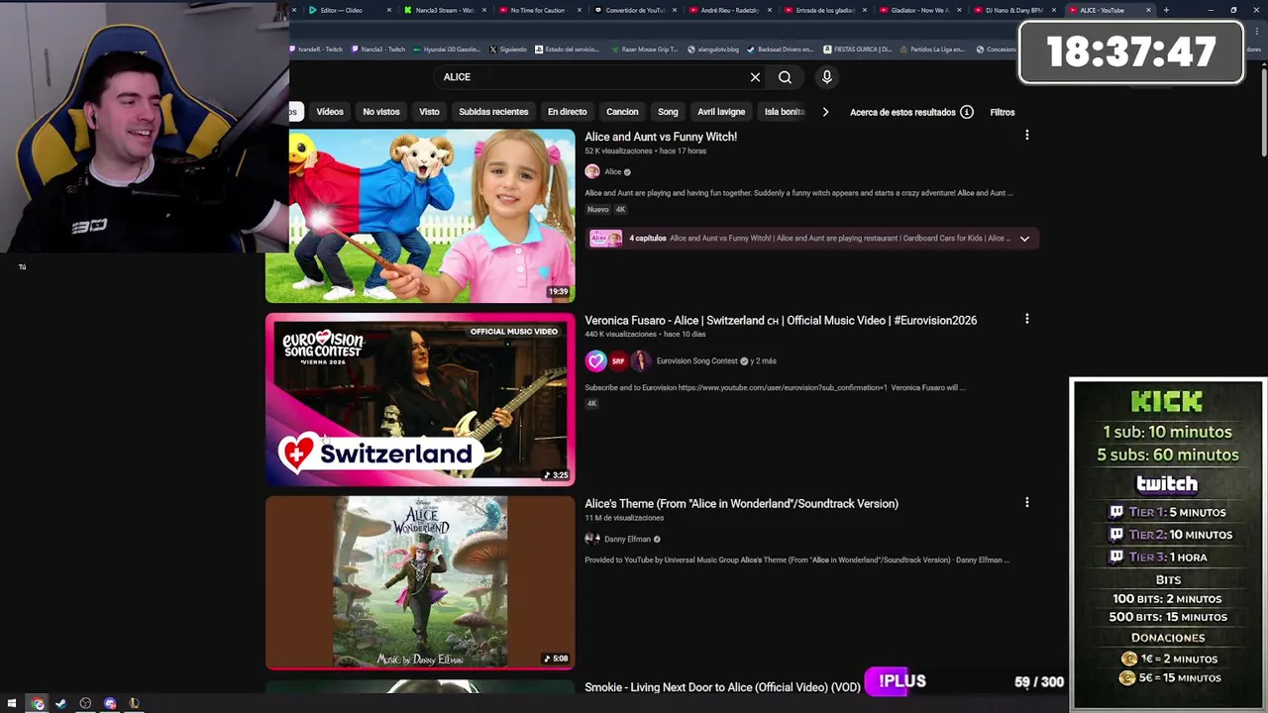The width and height of the screenshot is (1268, 713).
Task: Select the No vistos filter chip
Action: pos(381,112)
